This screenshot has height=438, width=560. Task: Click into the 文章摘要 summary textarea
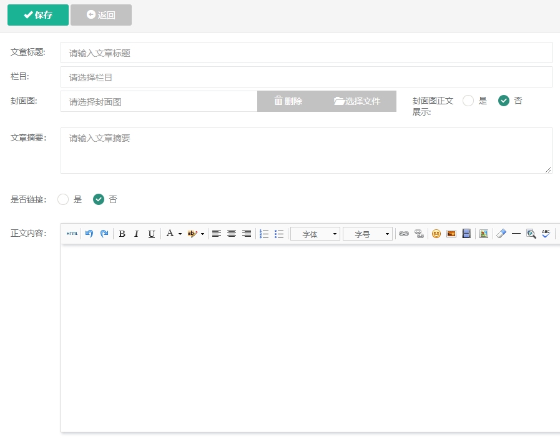[307, 151]
